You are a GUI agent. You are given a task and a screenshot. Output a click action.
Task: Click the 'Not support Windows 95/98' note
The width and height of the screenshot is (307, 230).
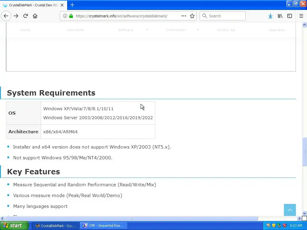click(x=63, y=158)
